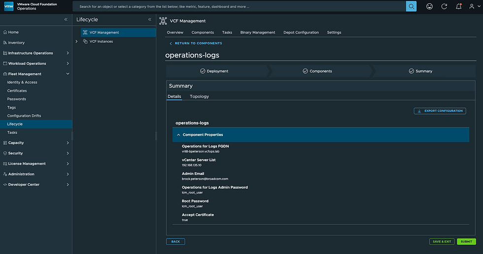Collapse the Lifecycle panel double-chevron
Screen dimensions: 483x254
click(149, 20)
